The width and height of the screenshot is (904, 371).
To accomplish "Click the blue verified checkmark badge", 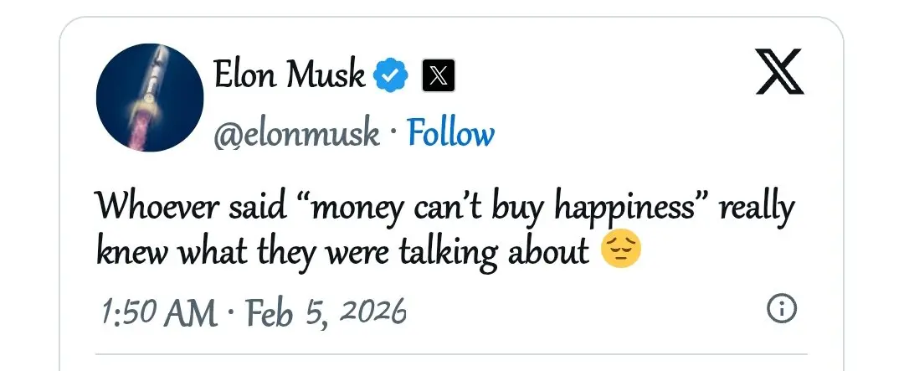I will [389, 76].
